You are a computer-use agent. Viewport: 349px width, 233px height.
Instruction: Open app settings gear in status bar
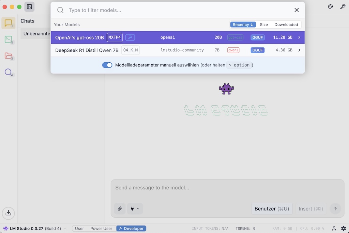tap(344, 228)
